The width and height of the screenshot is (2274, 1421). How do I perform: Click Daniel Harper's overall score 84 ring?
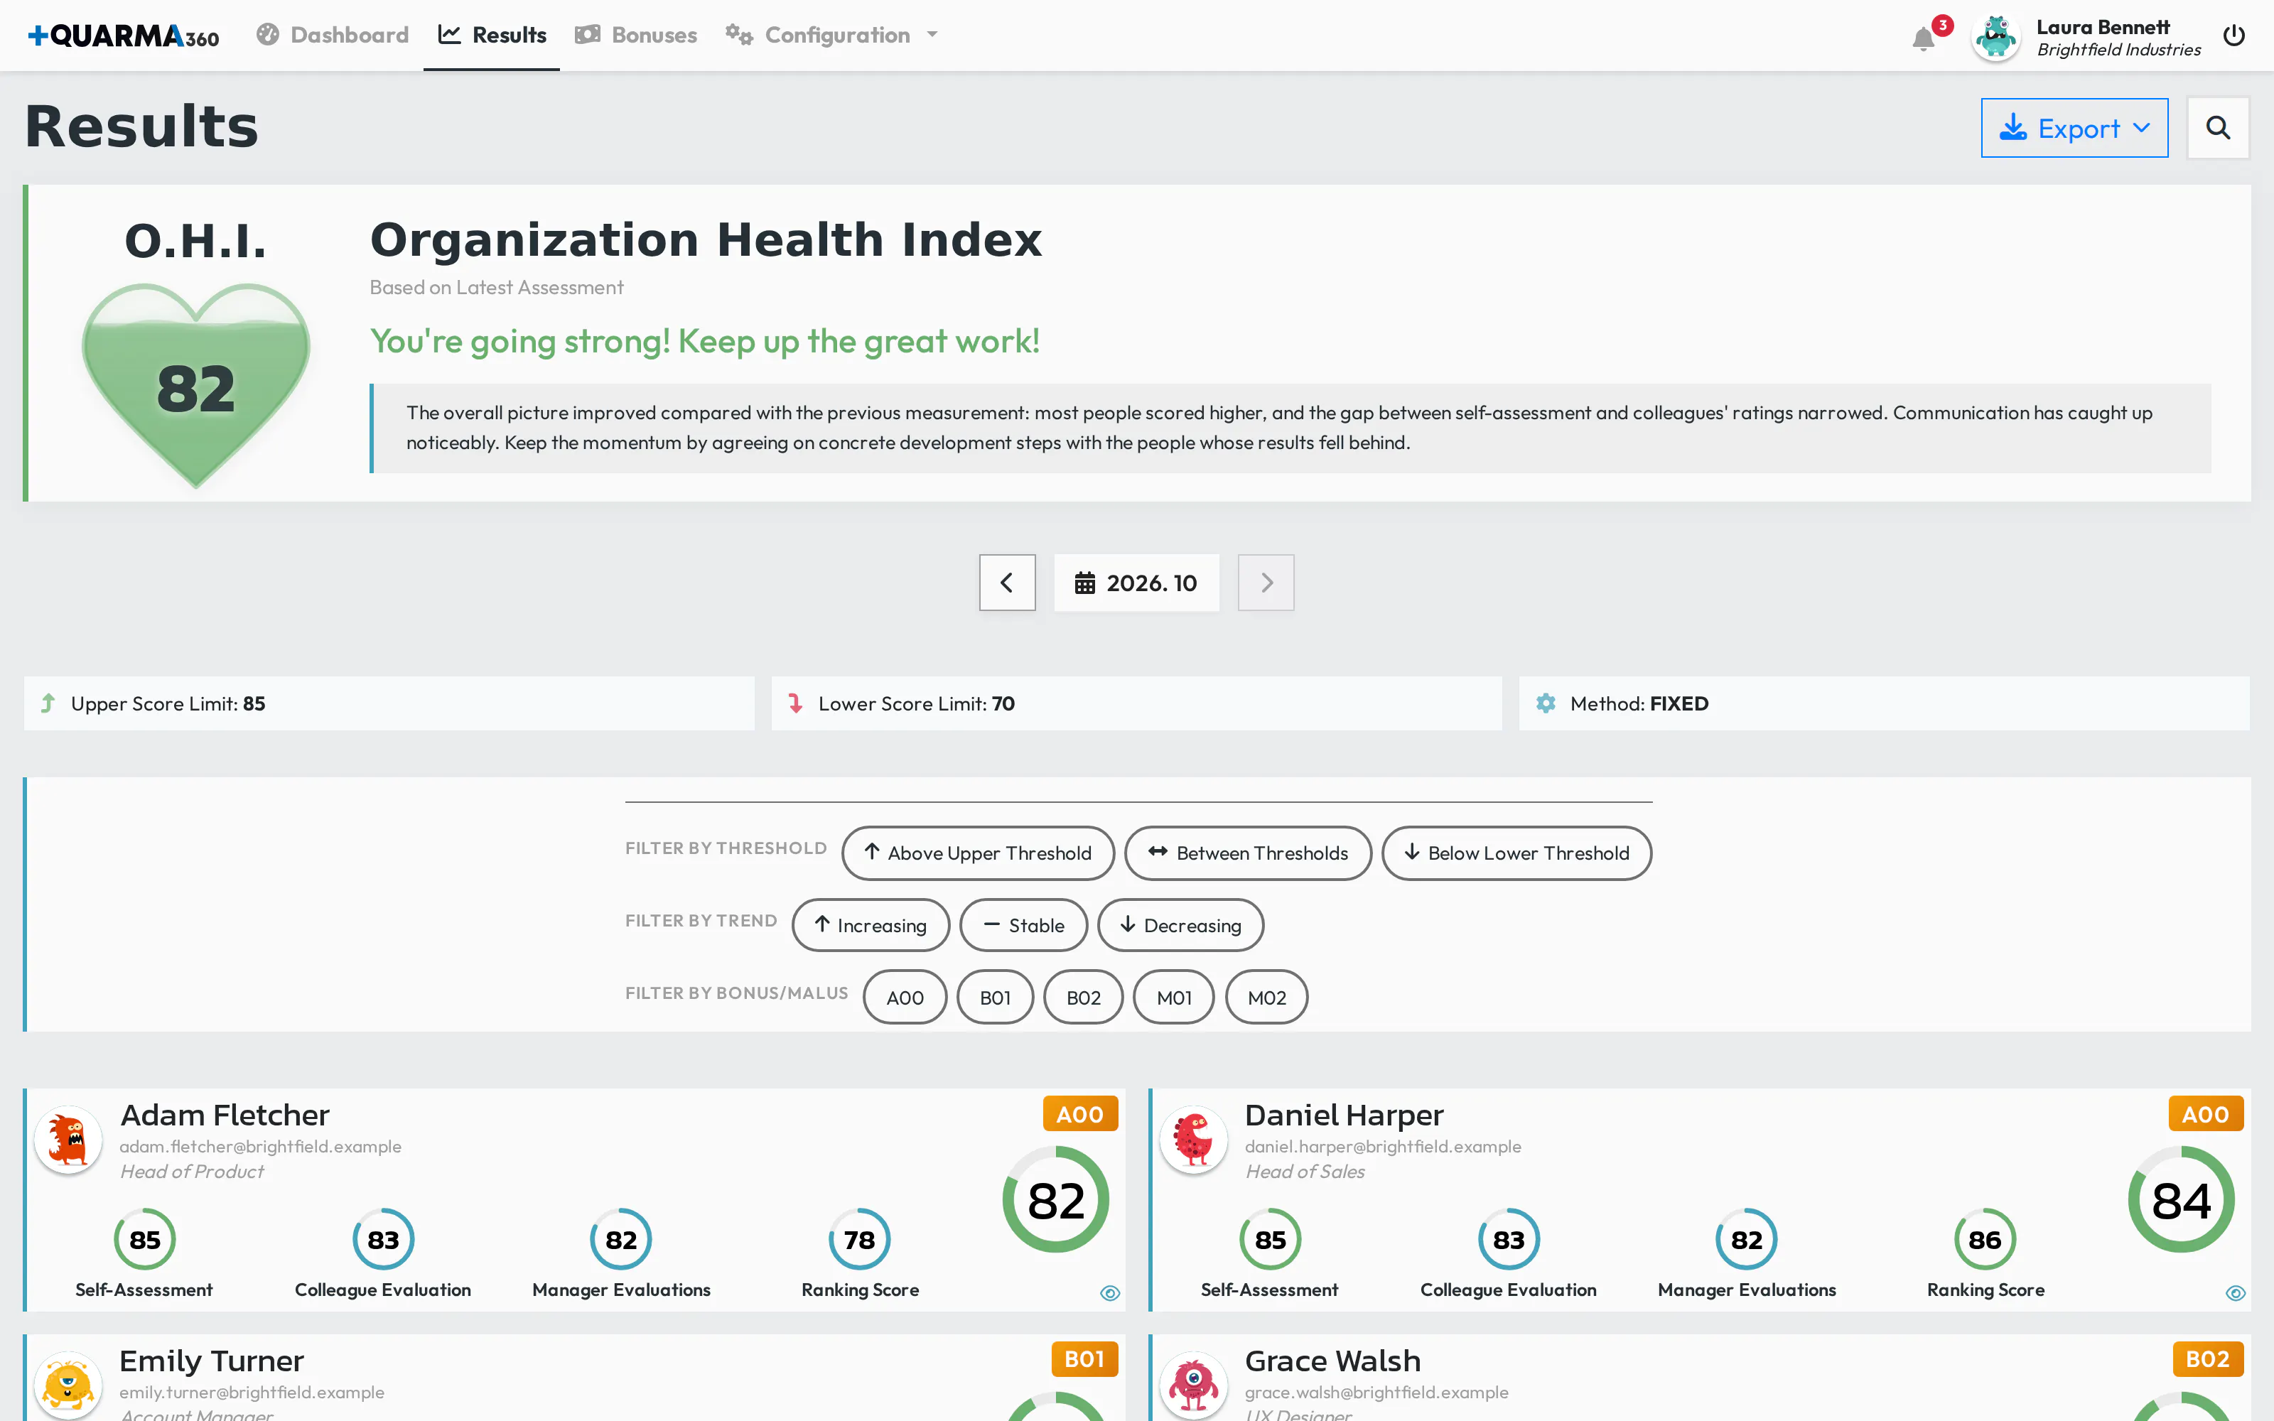[x=2181, y=1200]
